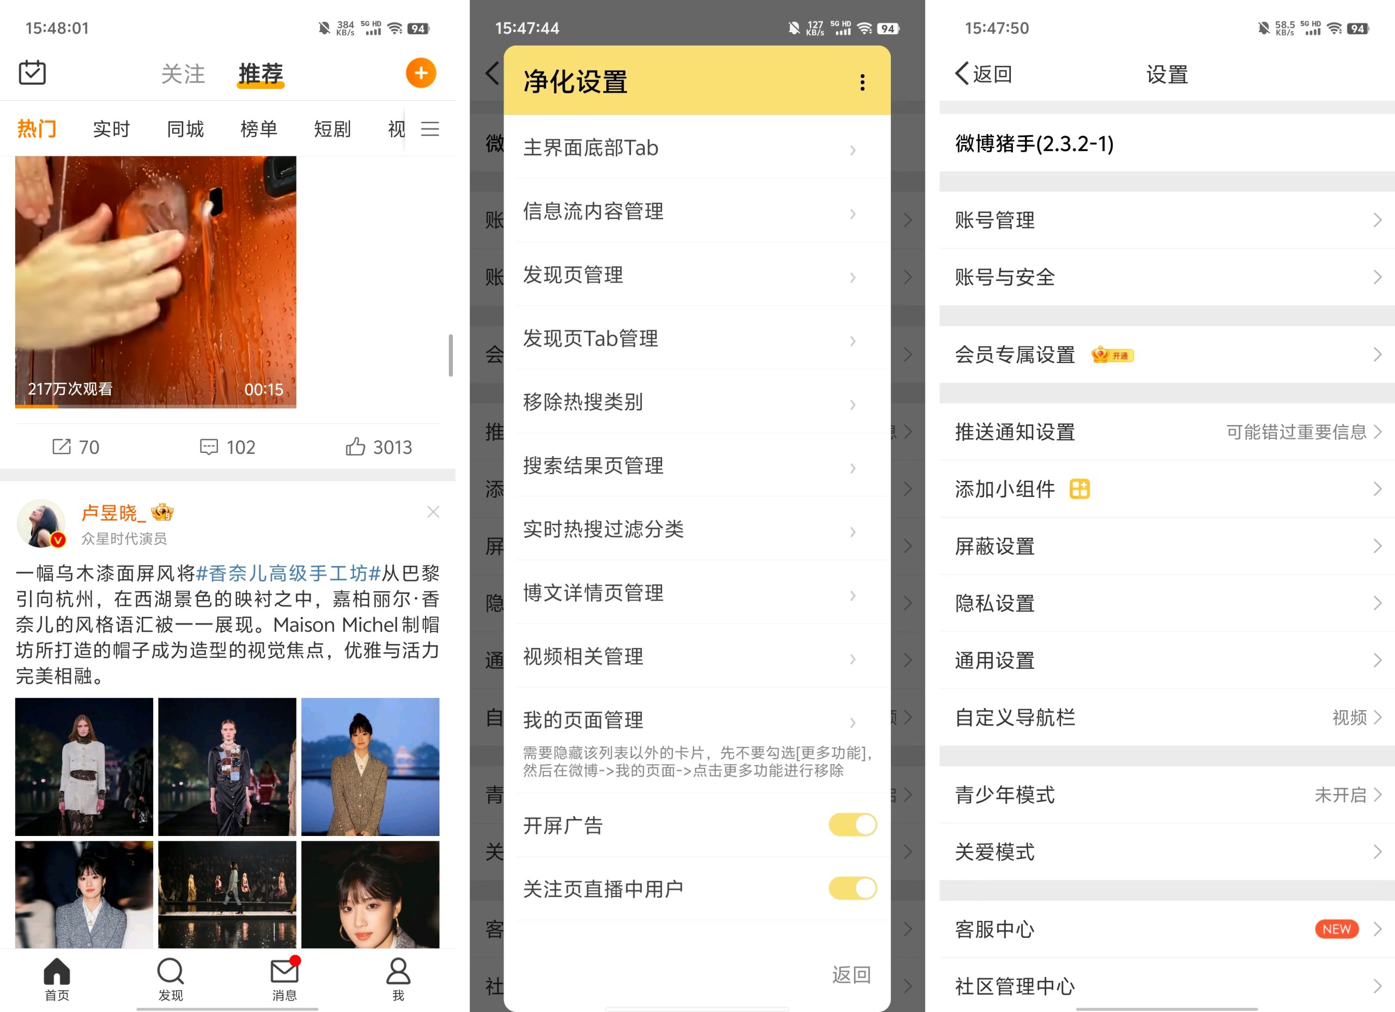Open three-dot menu in 净化设置 header
The image size is (1395, 1012).
863,82
